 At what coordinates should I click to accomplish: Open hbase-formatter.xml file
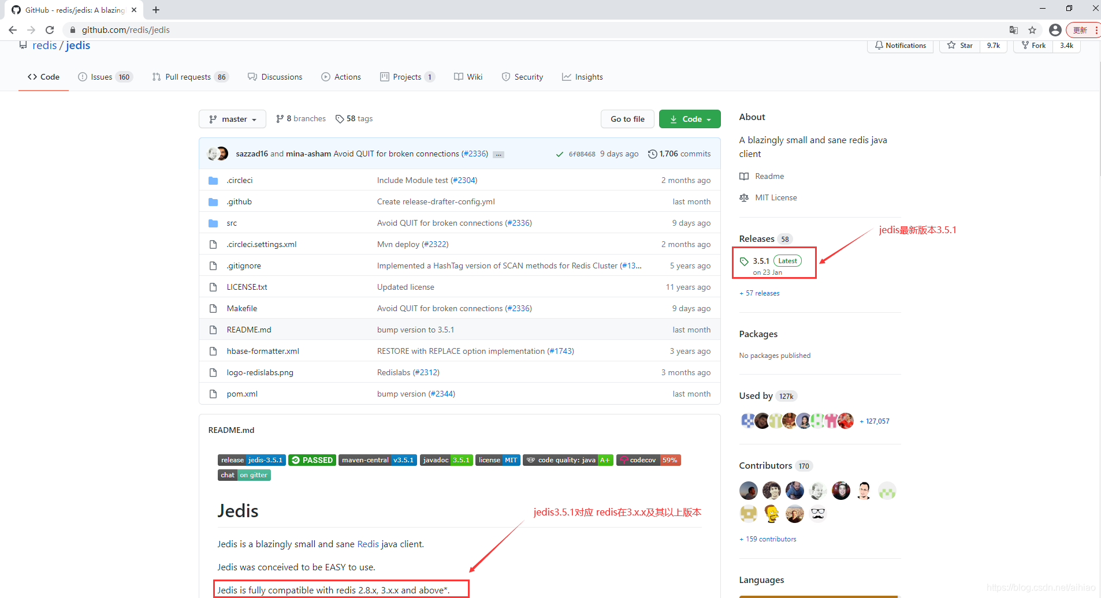pyautogui.click(x=263, y=352)
